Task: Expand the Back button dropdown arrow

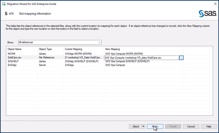Action: (x=143, y=126)
